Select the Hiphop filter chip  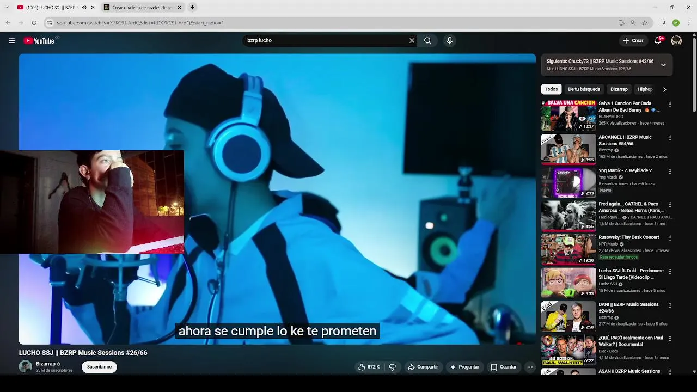click(645, 89)
